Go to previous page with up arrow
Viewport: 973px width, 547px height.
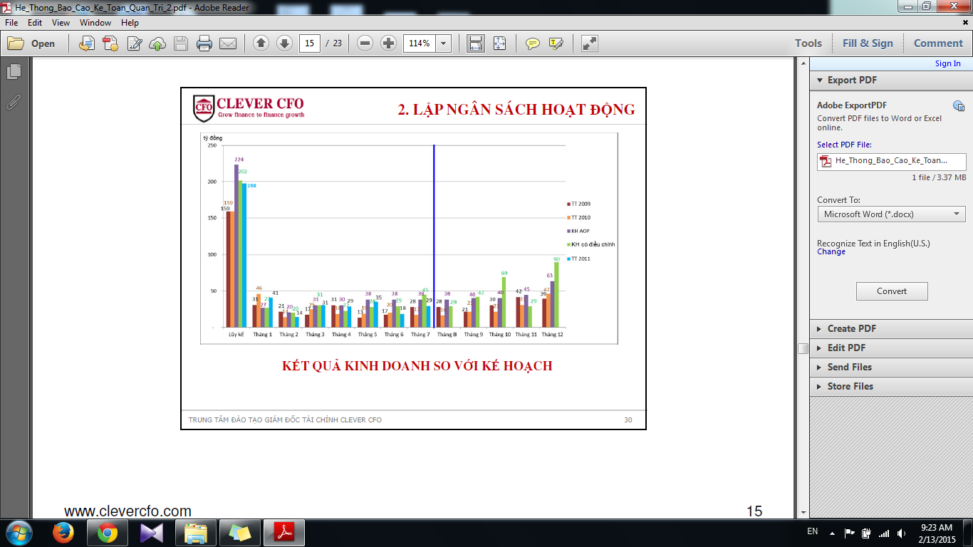click(261, 43)
